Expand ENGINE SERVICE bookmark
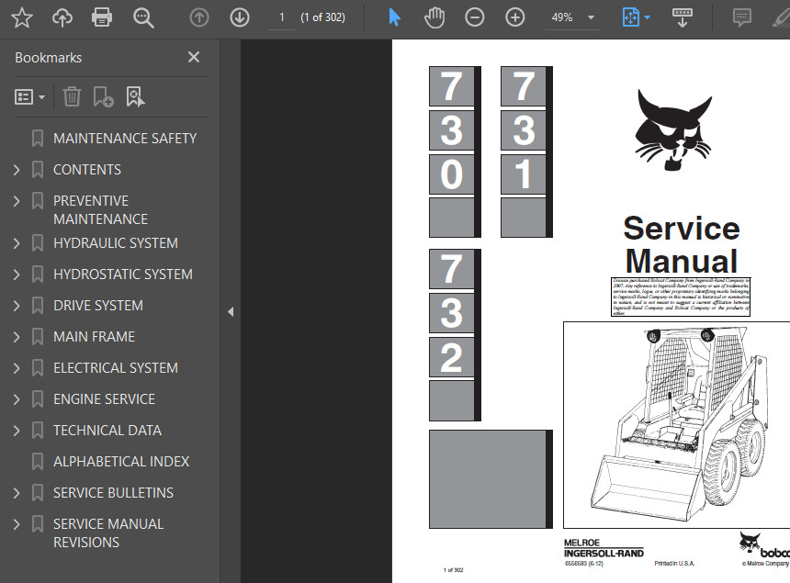The height and width of the screenshot is (583, 790). tap(17, 399)
